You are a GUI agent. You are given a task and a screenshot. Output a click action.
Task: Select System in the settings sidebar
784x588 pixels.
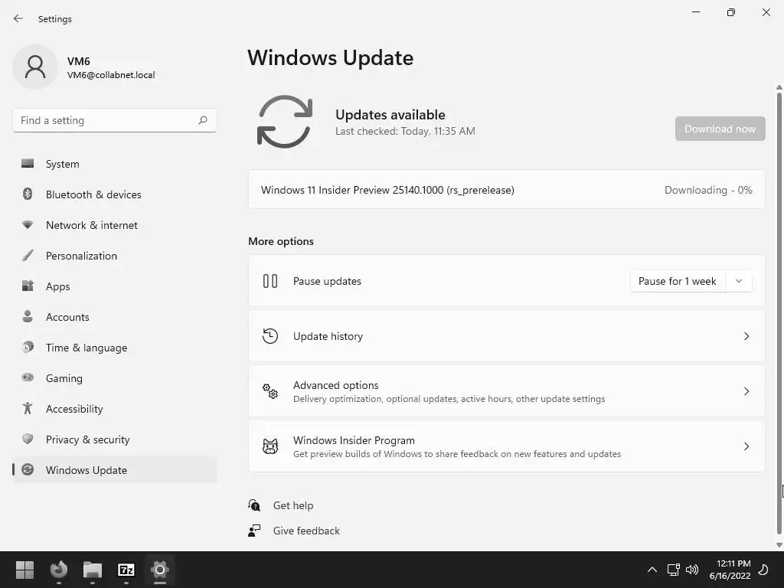[115, 164]
